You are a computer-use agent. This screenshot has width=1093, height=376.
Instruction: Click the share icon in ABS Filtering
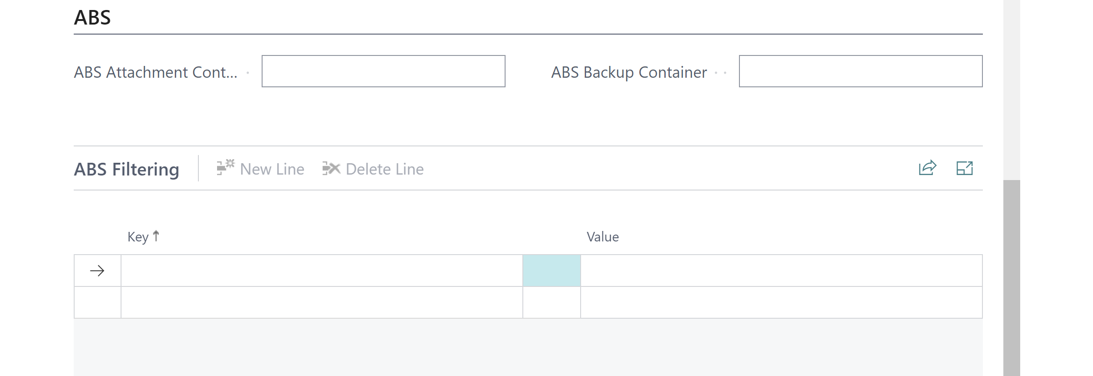click(x=927, y=168)
